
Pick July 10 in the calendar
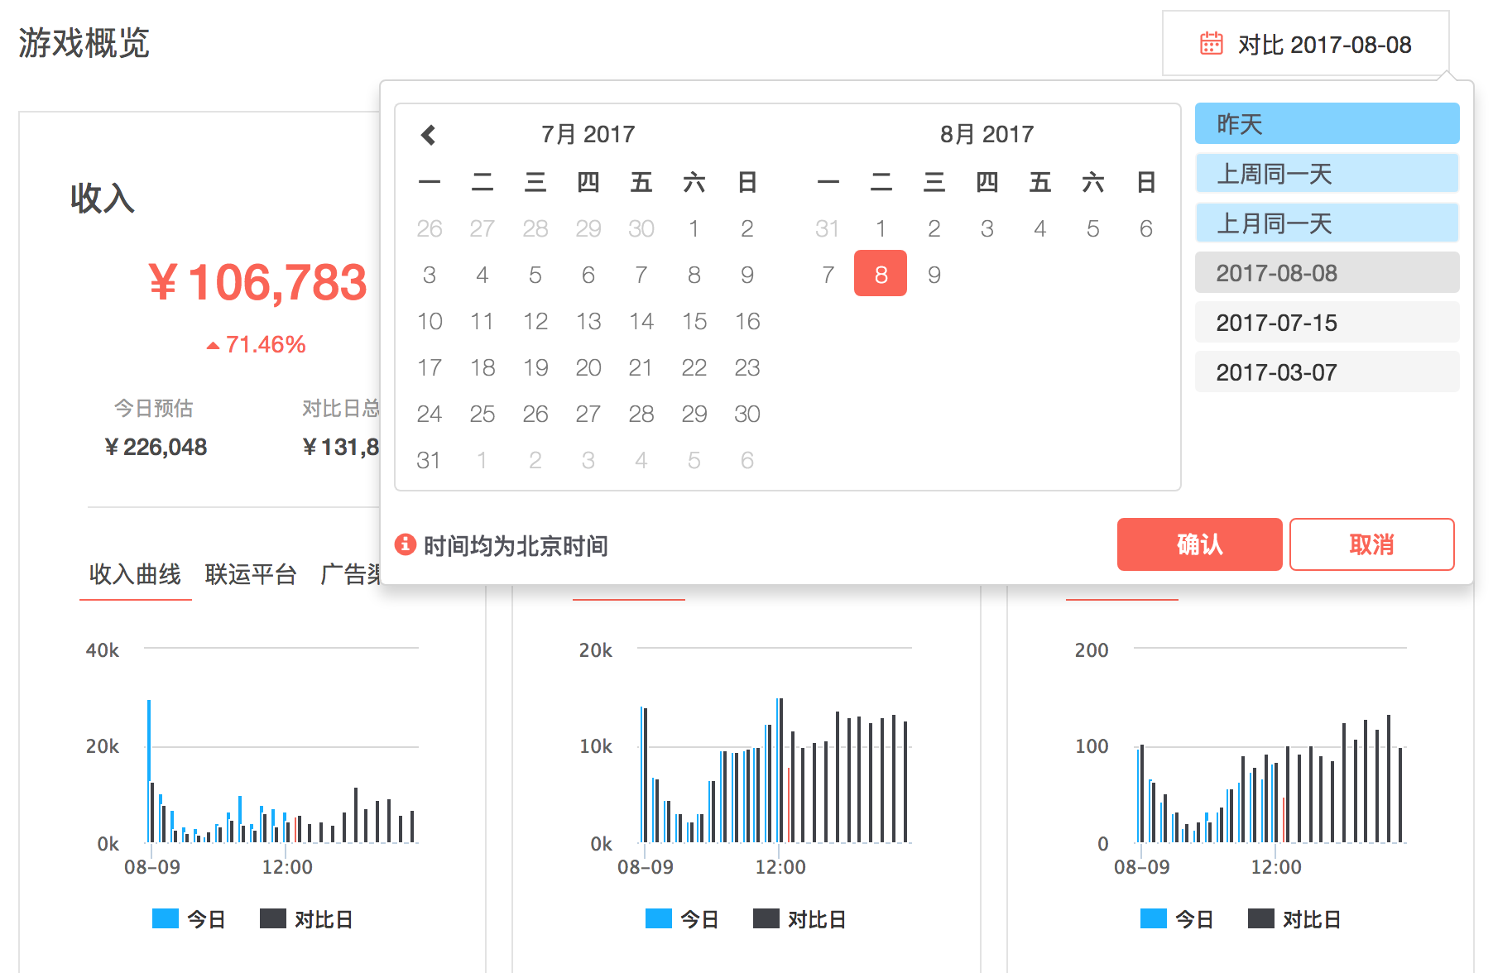click(430, 321)
